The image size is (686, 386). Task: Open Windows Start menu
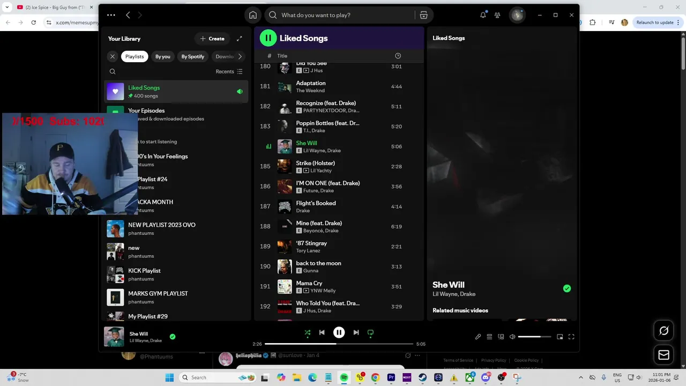(169, 377)
